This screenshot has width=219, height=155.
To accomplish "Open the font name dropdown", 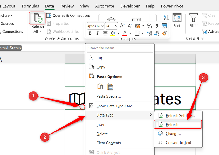I will [102, 26].
